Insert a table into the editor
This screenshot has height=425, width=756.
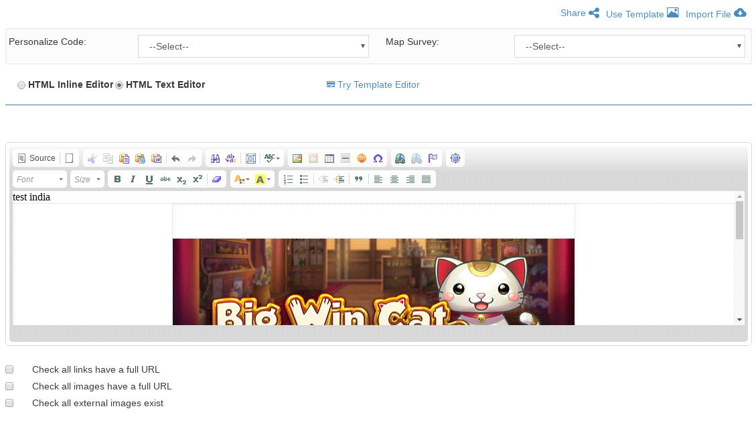click(x=329, y=158)
